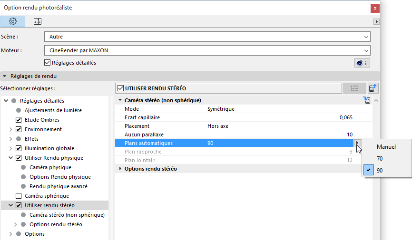Viewport: 412px width, 240px height.
Task: Click the import settings icon beside stereo header
Action: [x=373, y=88]
